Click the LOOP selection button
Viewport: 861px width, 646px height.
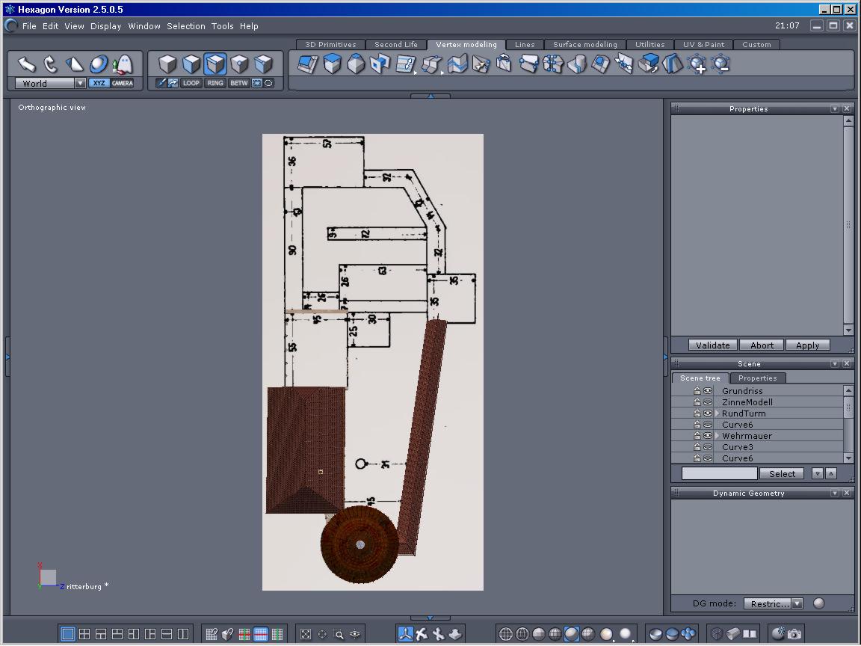click(x=191, y=83)
